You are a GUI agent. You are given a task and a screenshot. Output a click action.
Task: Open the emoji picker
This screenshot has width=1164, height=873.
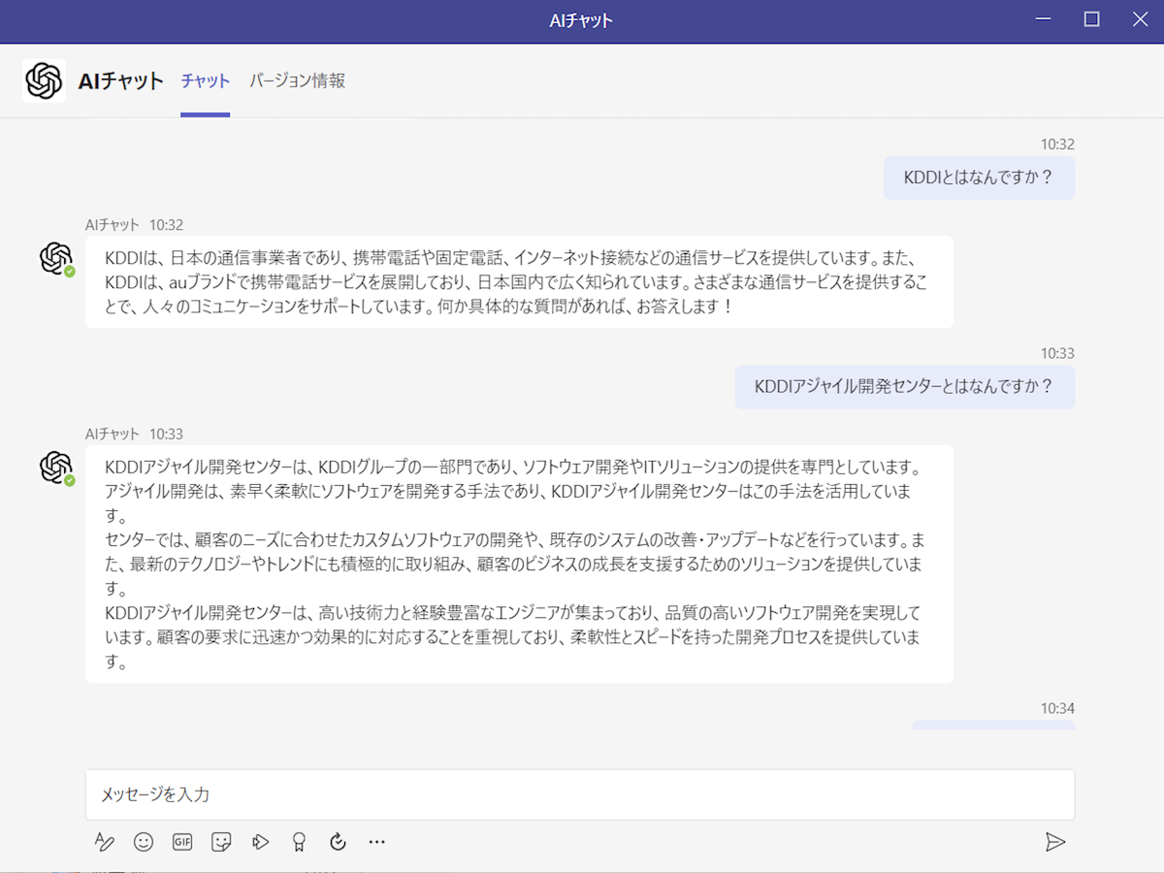pyautogui.click(x=144, y=842)
